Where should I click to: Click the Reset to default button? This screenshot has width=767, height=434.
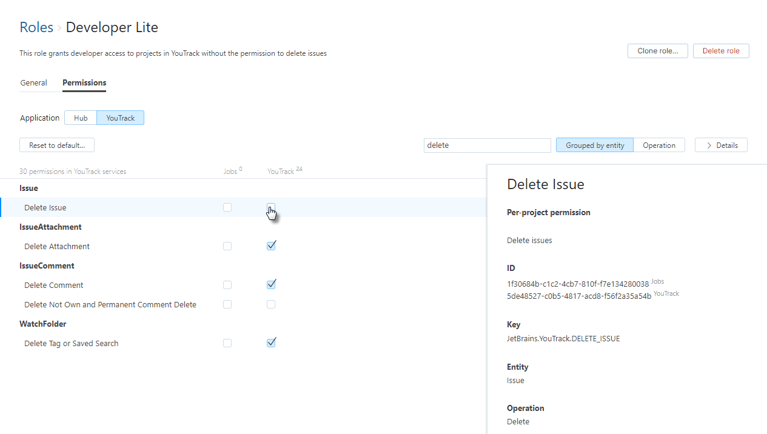coord(56,145)
